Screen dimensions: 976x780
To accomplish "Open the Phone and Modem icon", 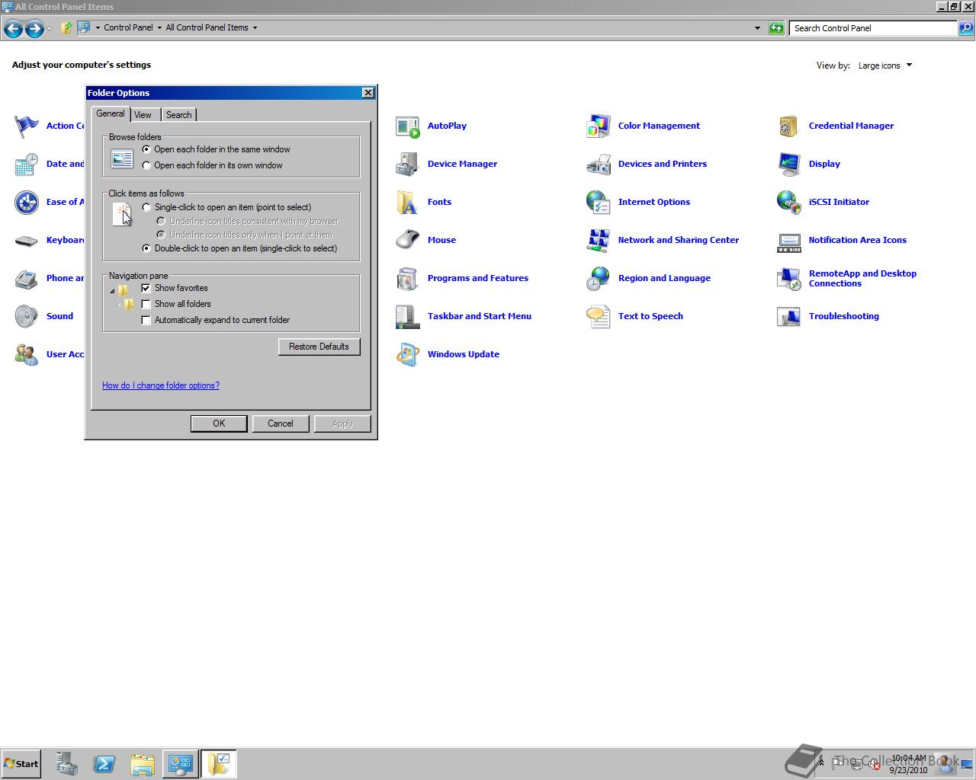I will 27,279.
